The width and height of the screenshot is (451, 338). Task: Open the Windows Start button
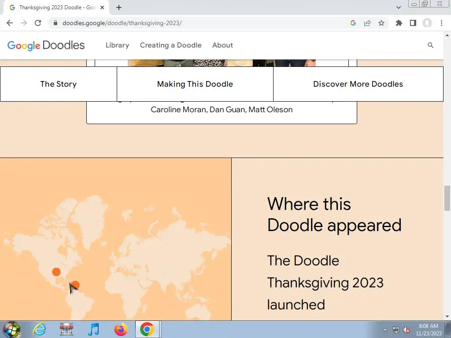pos(11,329)
